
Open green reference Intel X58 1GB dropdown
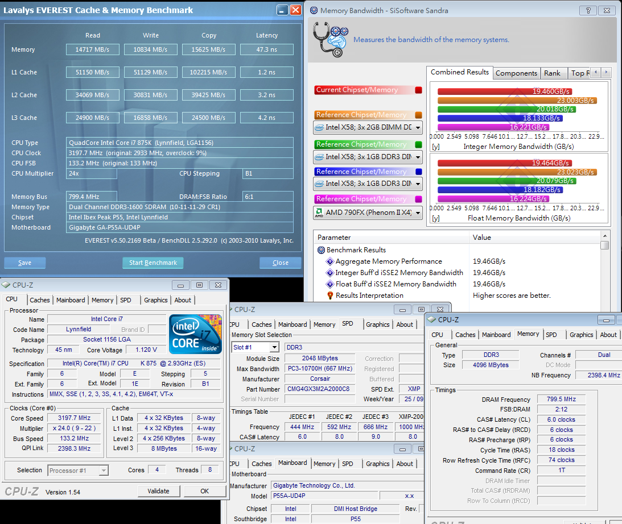tap(368, 157)
